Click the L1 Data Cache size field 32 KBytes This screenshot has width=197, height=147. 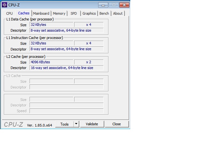coord(51,25)
